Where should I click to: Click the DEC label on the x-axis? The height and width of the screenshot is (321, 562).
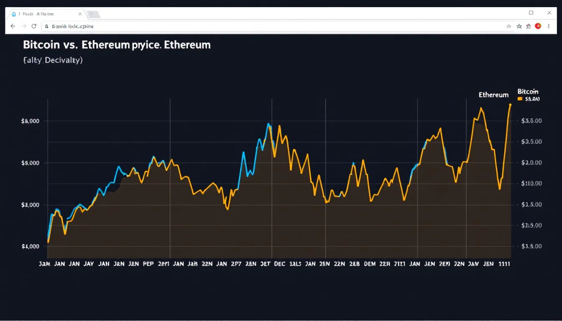coord(279,264)
